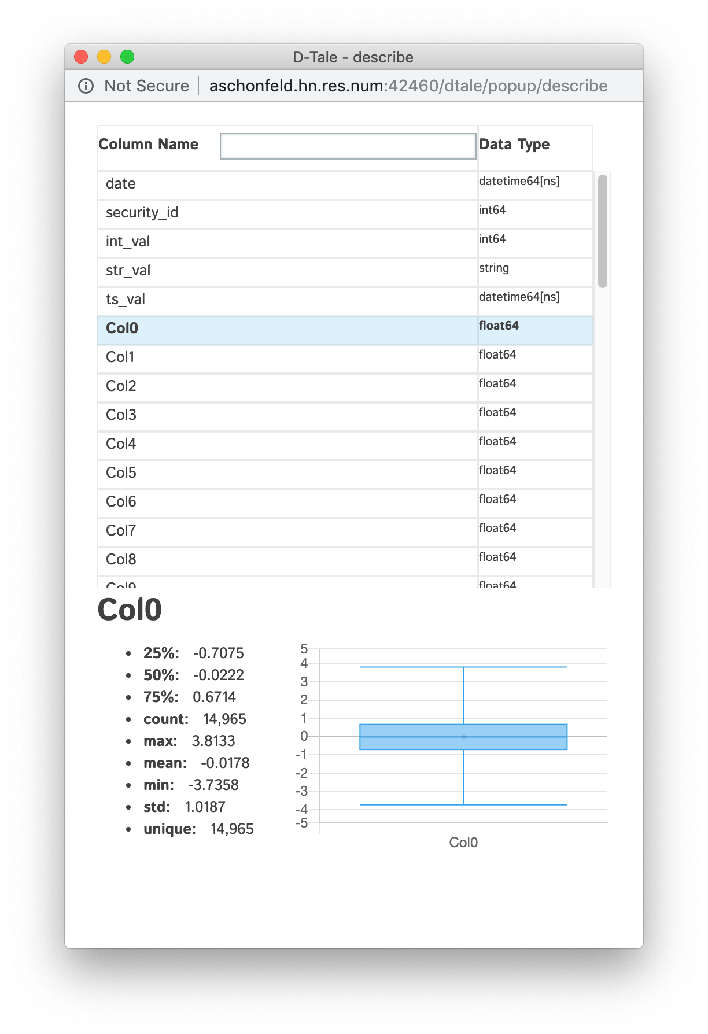This screenshot has height=1034, width=708.
Task: Click the green fullscreen window button
Action: 127,57
